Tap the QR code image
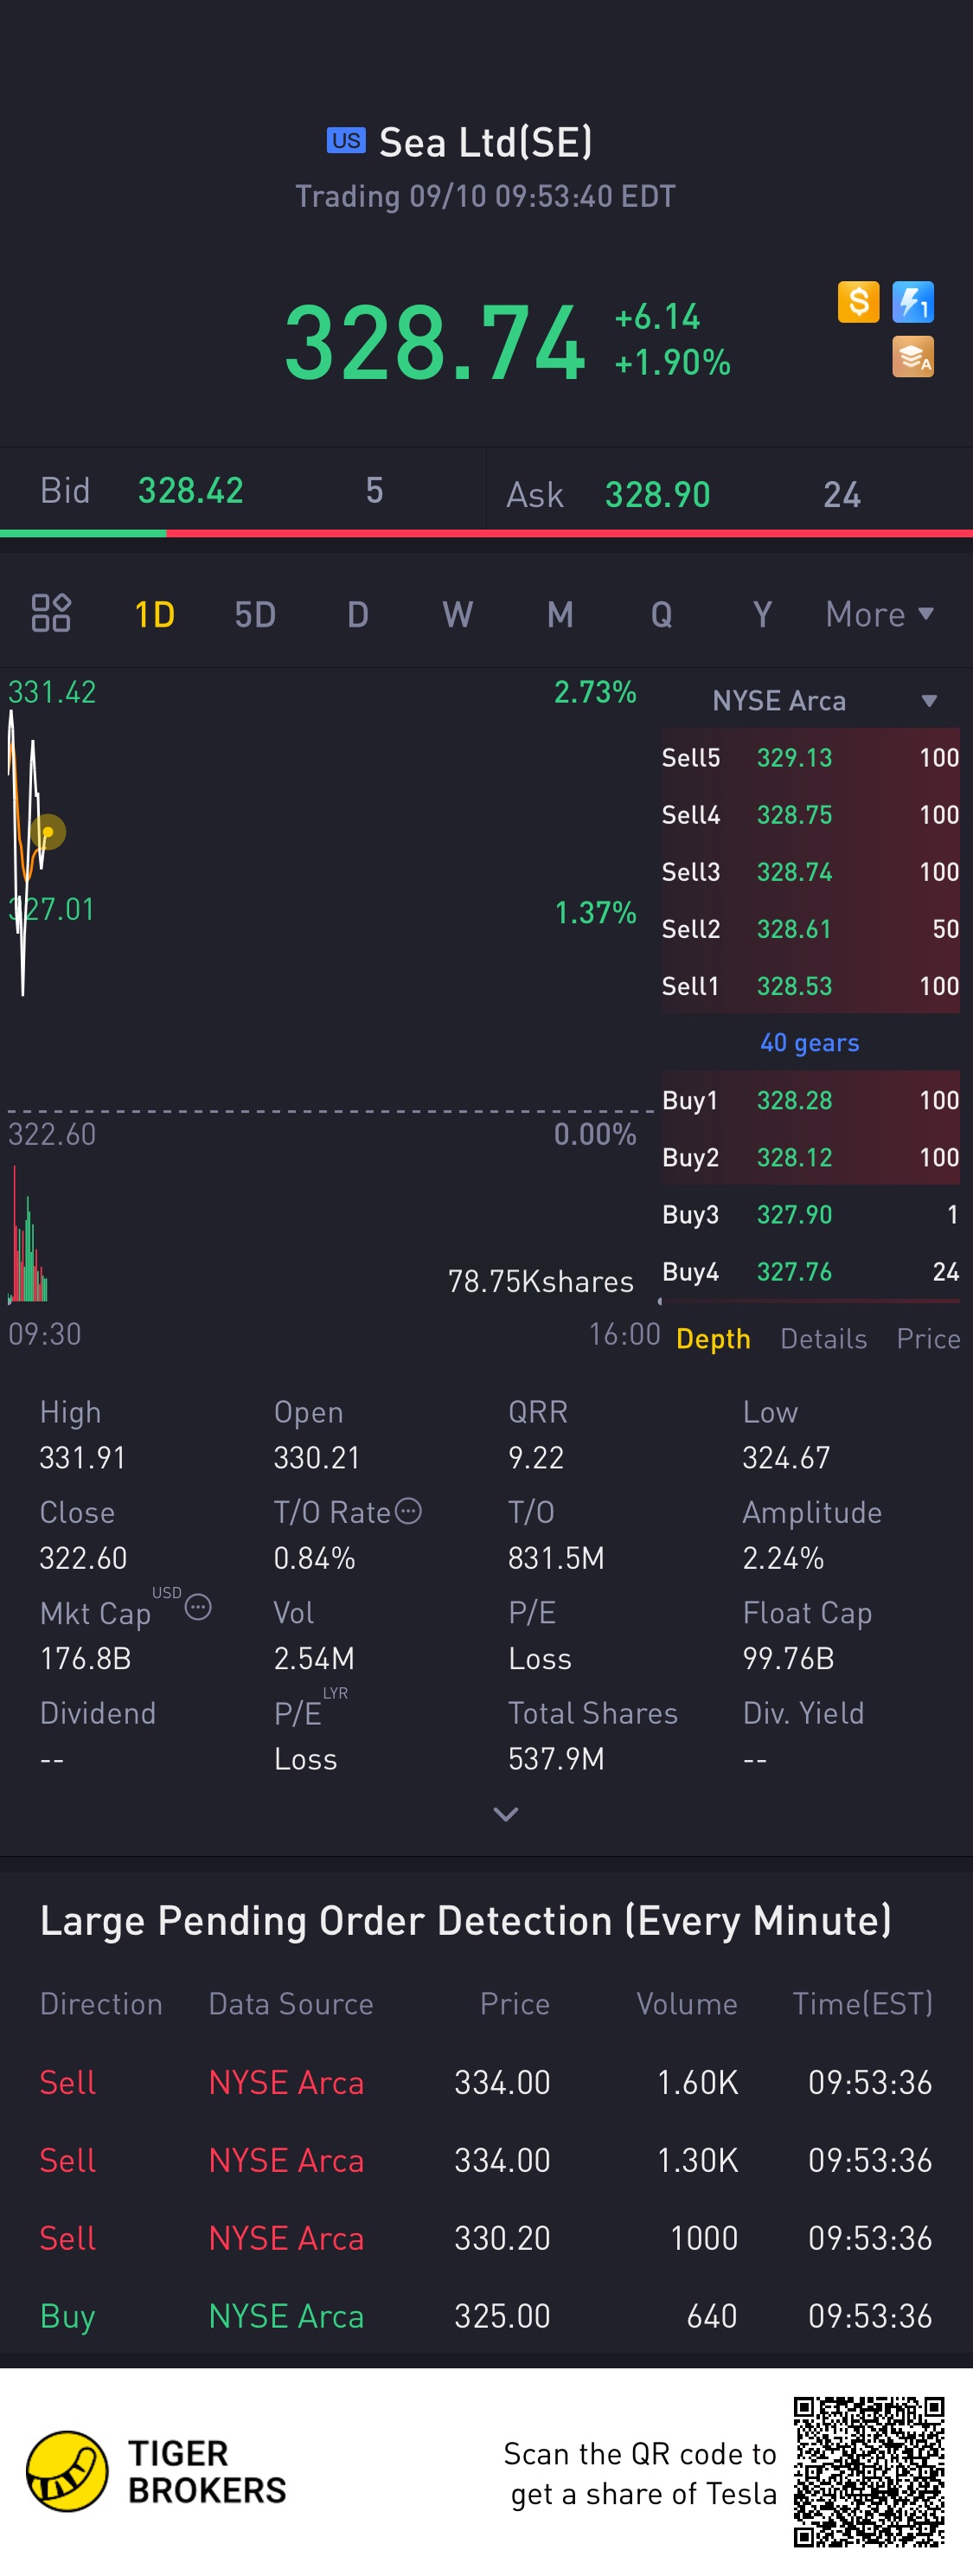The width and height of the screenshot is (973, 2576). [x=868, y=2471]
